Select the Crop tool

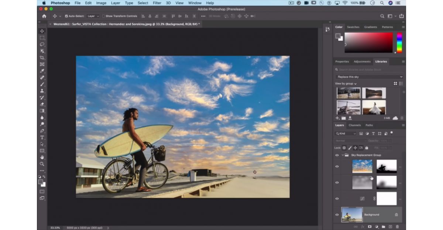click(42, 58)
